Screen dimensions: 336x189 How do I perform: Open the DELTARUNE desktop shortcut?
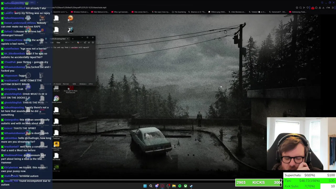point(56,157)
